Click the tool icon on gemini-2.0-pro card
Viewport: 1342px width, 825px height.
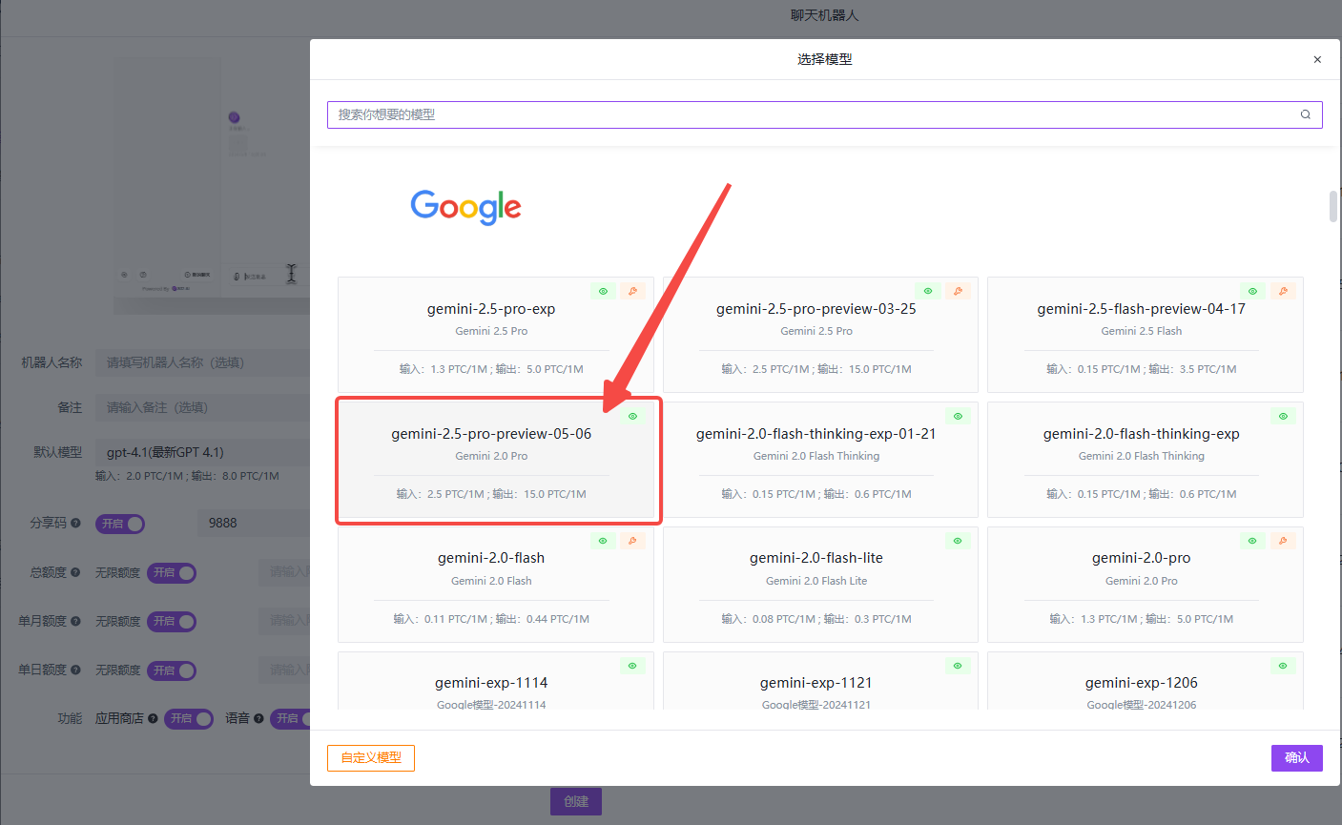point(1283,541)
